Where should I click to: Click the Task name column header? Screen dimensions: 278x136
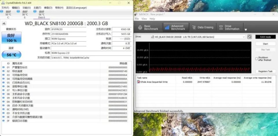point(156,78)
